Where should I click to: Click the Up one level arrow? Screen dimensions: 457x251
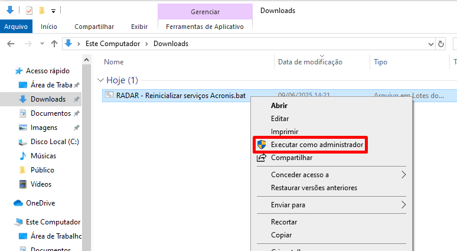click(x=54, y=44)
